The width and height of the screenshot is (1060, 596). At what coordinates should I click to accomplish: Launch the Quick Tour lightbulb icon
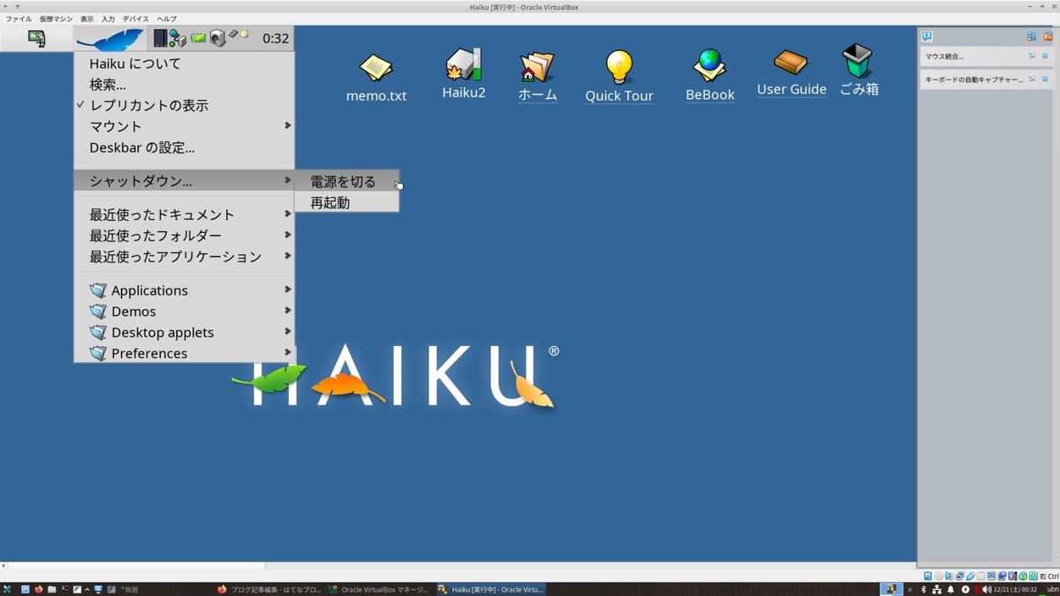click(619, 77)
